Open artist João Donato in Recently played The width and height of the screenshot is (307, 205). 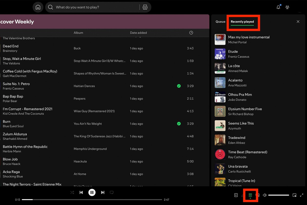tap(237, 100)
